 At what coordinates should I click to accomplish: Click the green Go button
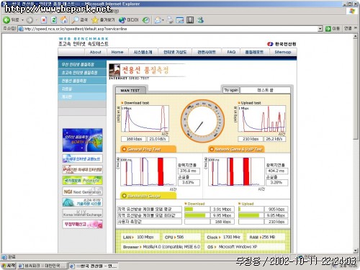click(333, 29)
